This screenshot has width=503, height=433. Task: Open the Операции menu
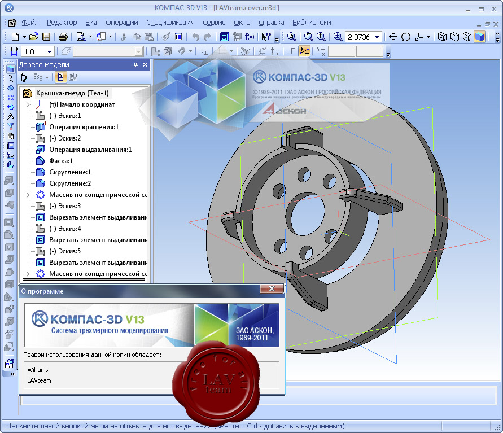point(122,23)
